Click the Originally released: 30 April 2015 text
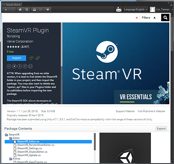Viewport: 174px width, 164px height. (25, 115)
